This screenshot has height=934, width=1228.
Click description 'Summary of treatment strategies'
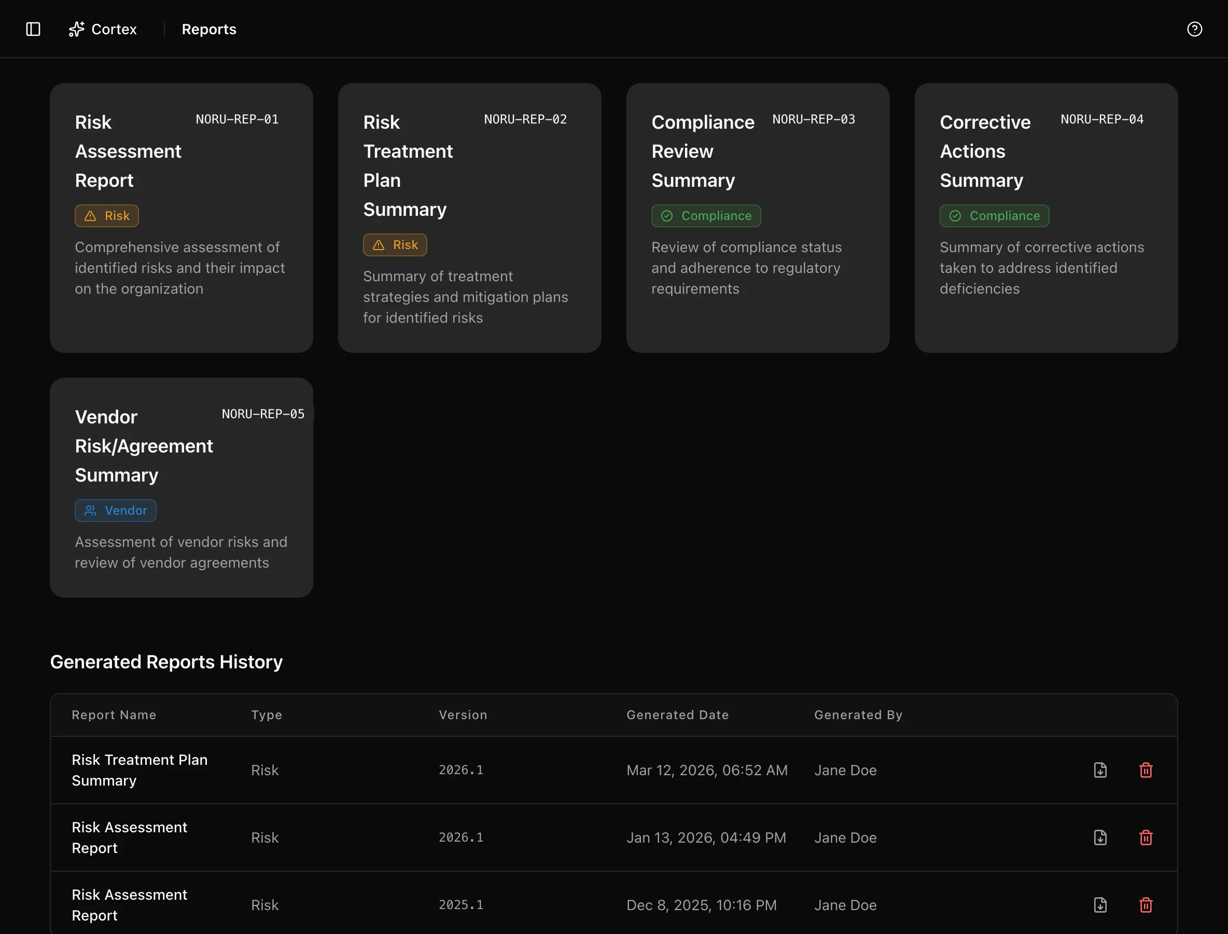pyautogui.click(x=466, y=297)
